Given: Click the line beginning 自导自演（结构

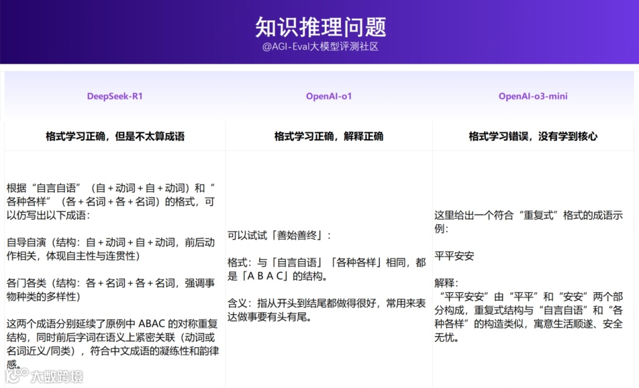Looking at the screenshot, I should coord(111,249).
